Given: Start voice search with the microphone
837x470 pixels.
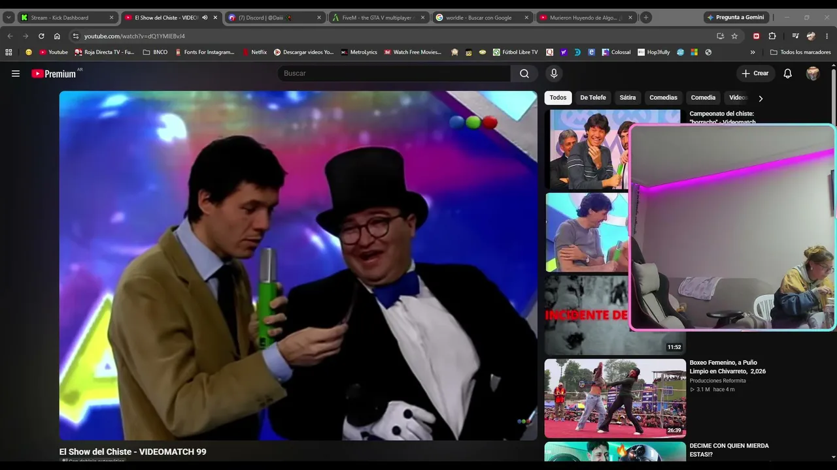Looking at the screenshot, I should (x=554, y=74).
